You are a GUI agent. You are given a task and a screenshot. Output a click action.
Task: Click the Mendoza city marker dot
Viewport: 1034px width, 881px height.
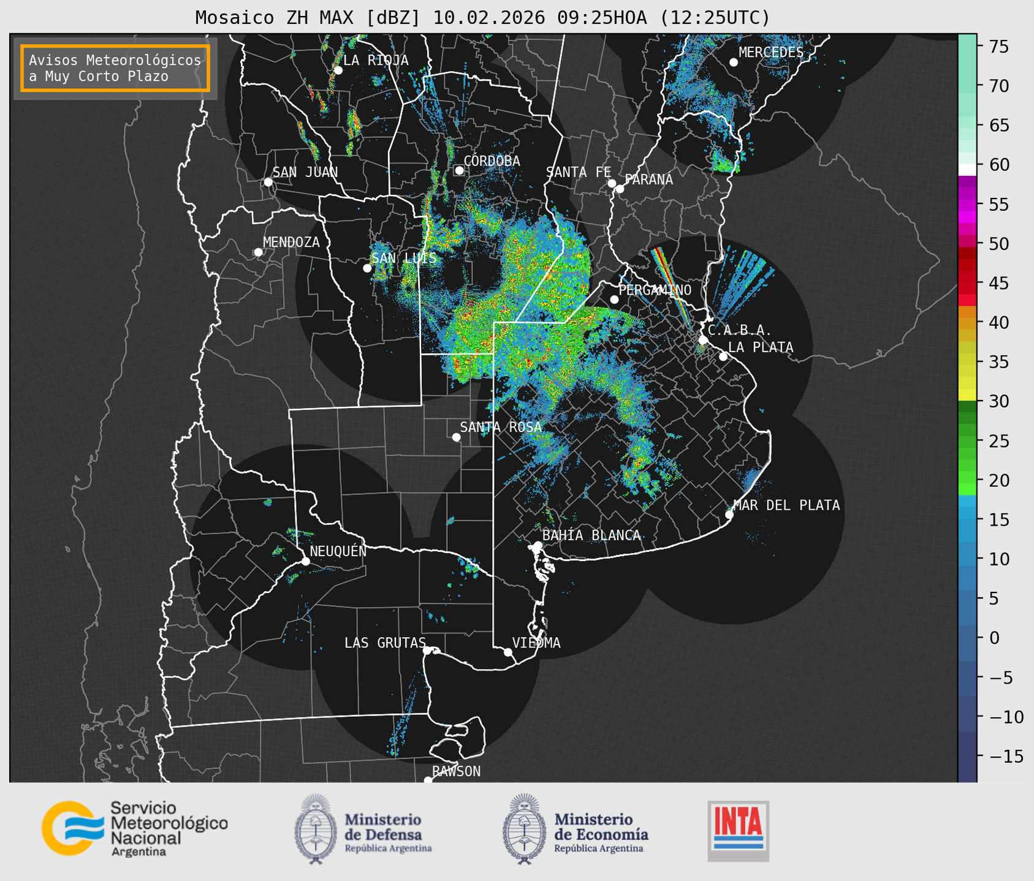(258, 252)
